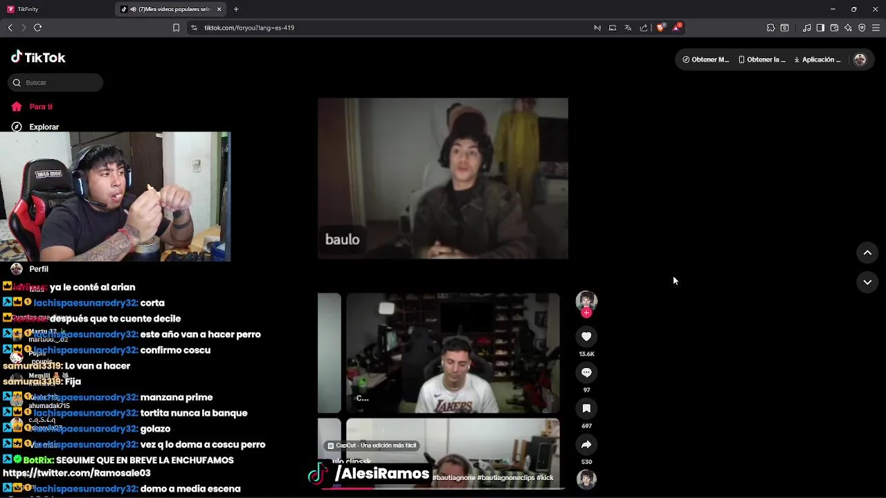Click the share page icon in address bar

click(644, 28)
